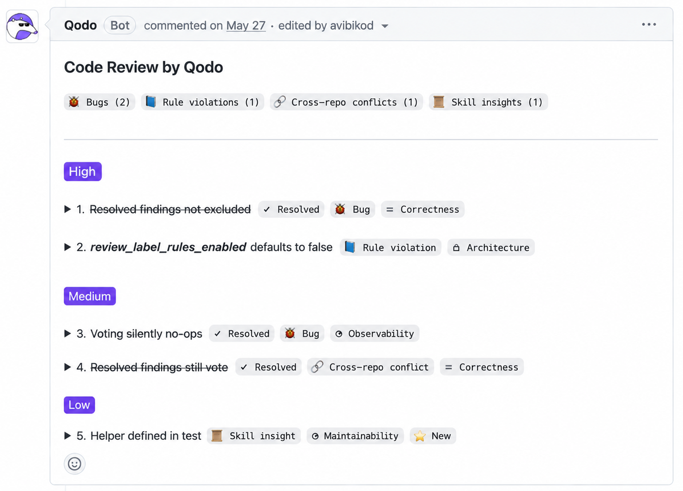The width and height of the screenshot is (683, 491).
Task: Expand finding 1 Resolved findings not excluded
Action: tap(67, 209)
